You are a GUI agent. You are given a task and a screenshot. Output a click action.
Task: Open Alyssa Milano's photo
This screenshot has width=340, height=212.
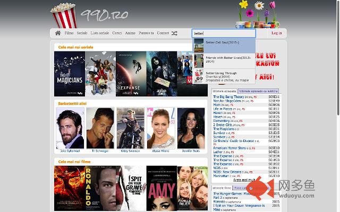click(161, 128)
